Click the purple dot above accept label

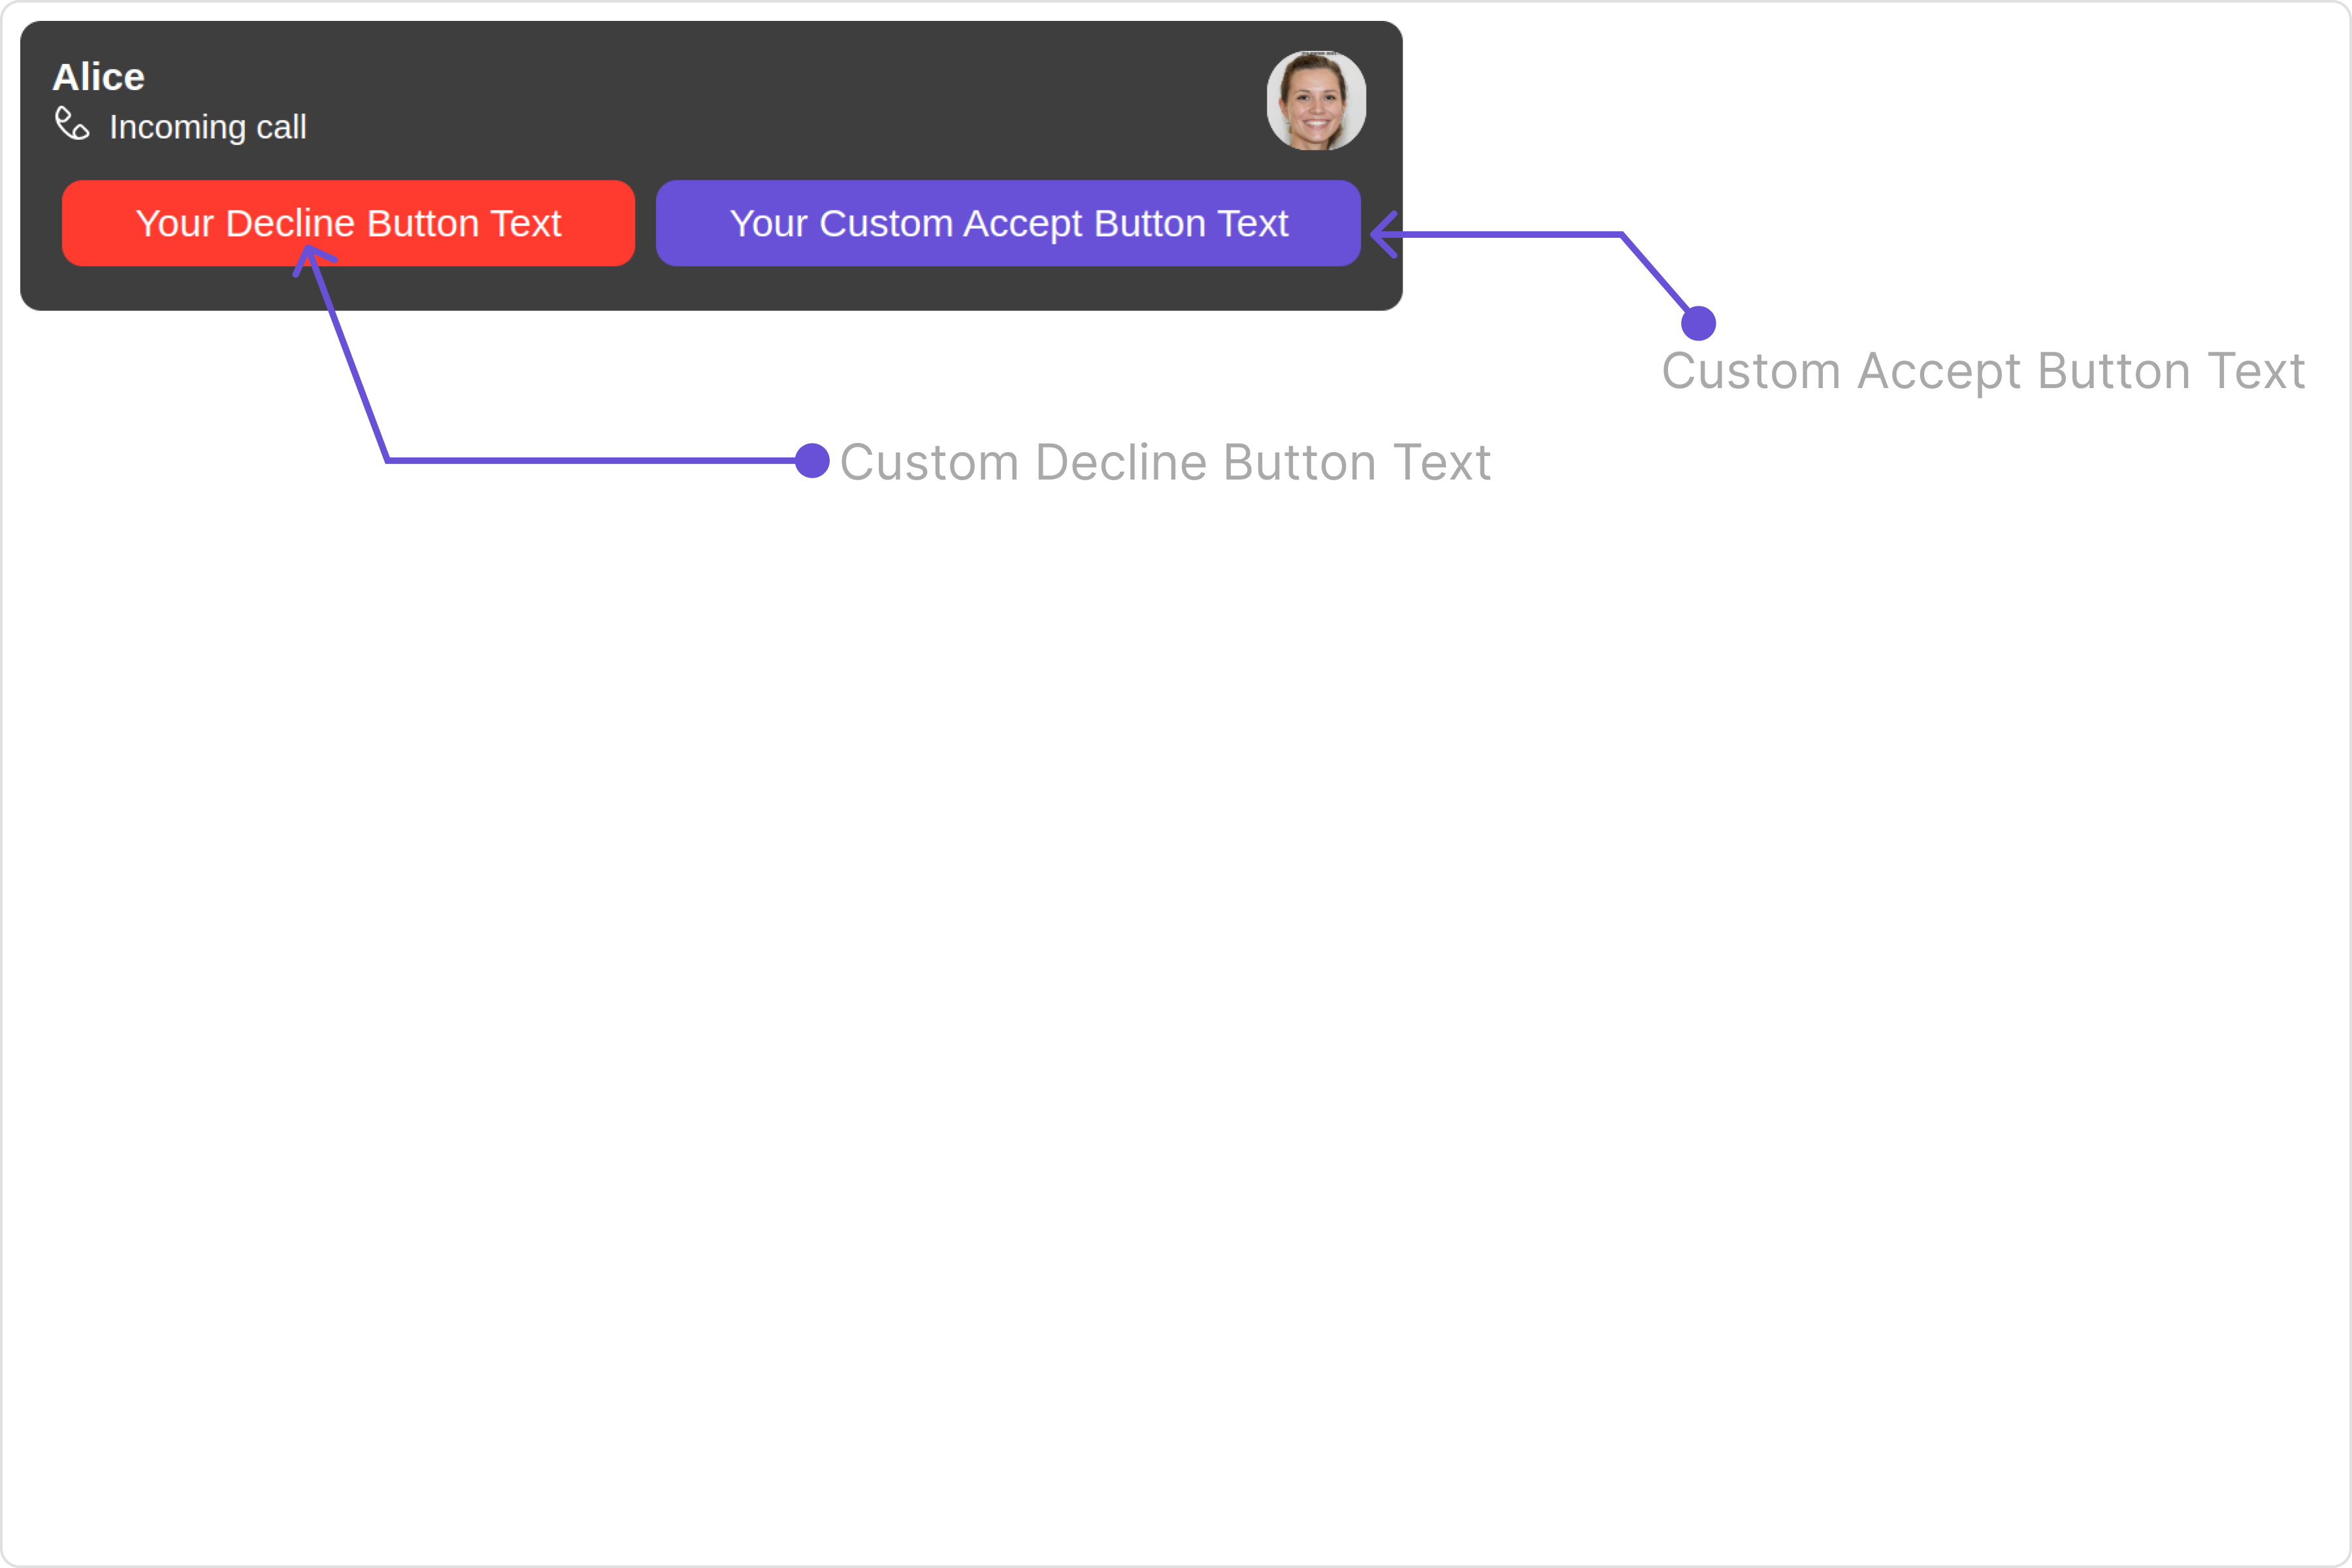click(x=1698, y=323)
